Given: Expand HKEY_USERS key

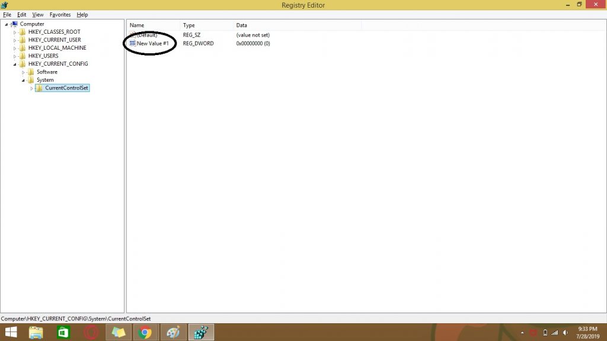Looking at the screenshot, I should coord(15,56).
